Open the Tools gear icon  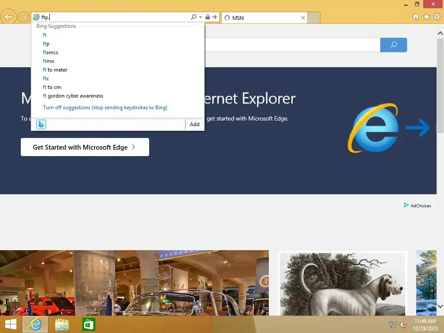coord(437,17)
